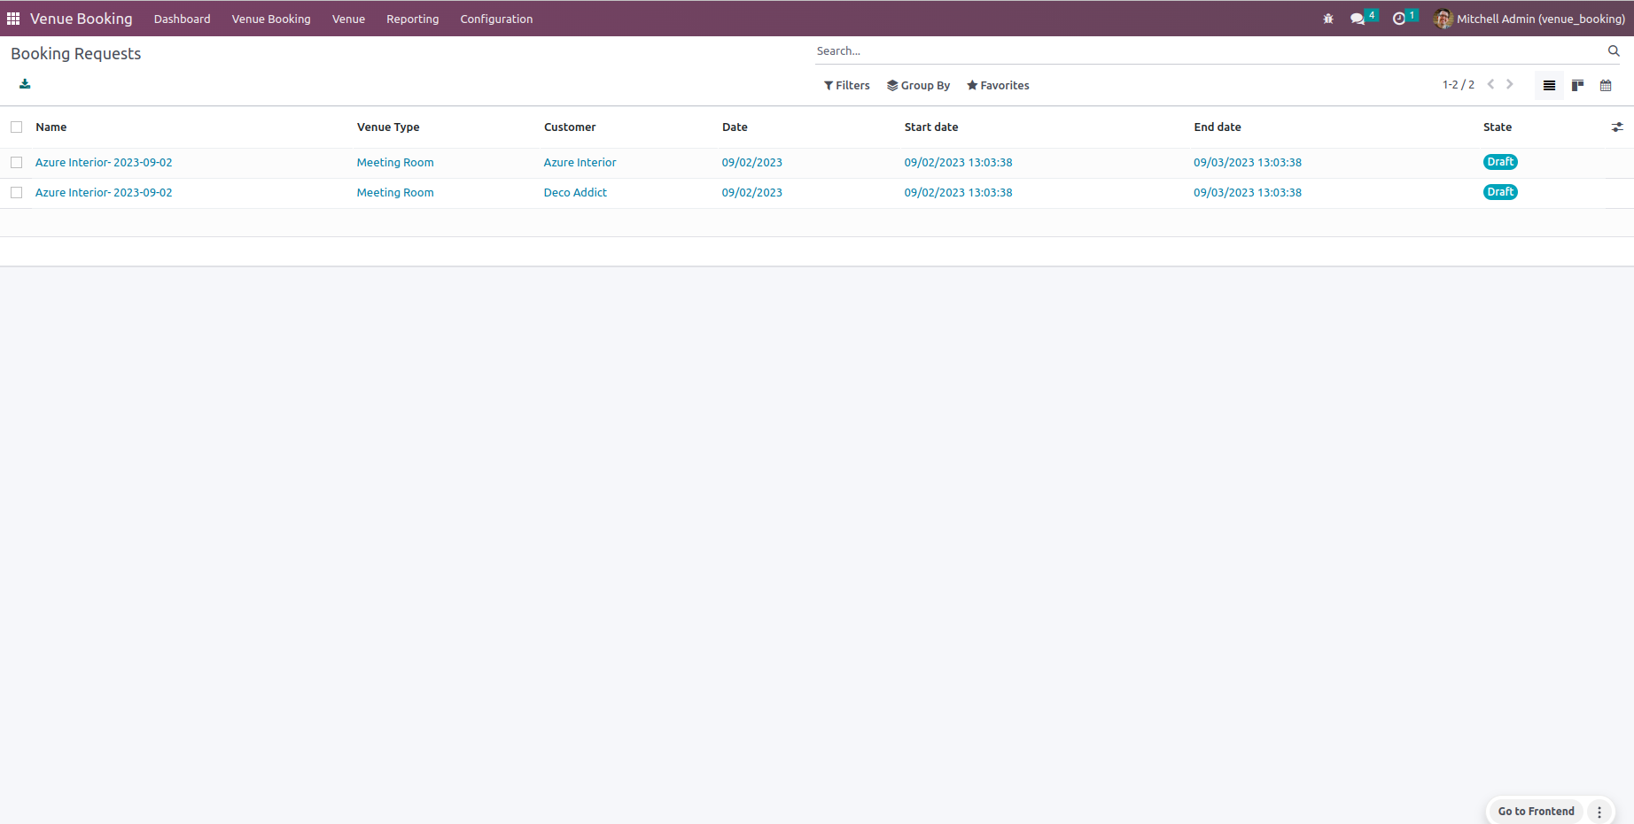Click the export download icon

pos(25,84)
